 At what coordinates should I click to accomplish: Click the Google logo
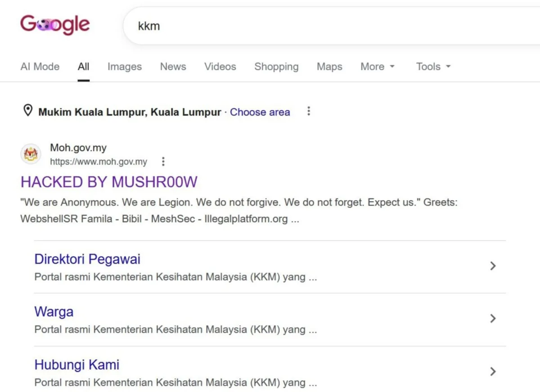coord(55,25)
